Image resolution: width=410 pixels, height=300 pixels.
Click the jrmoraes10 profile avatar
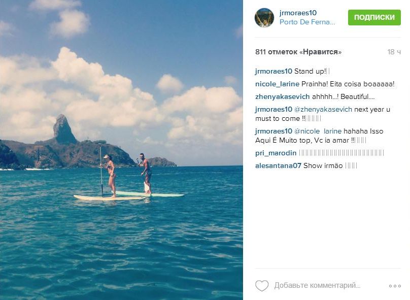coord(264,18)
